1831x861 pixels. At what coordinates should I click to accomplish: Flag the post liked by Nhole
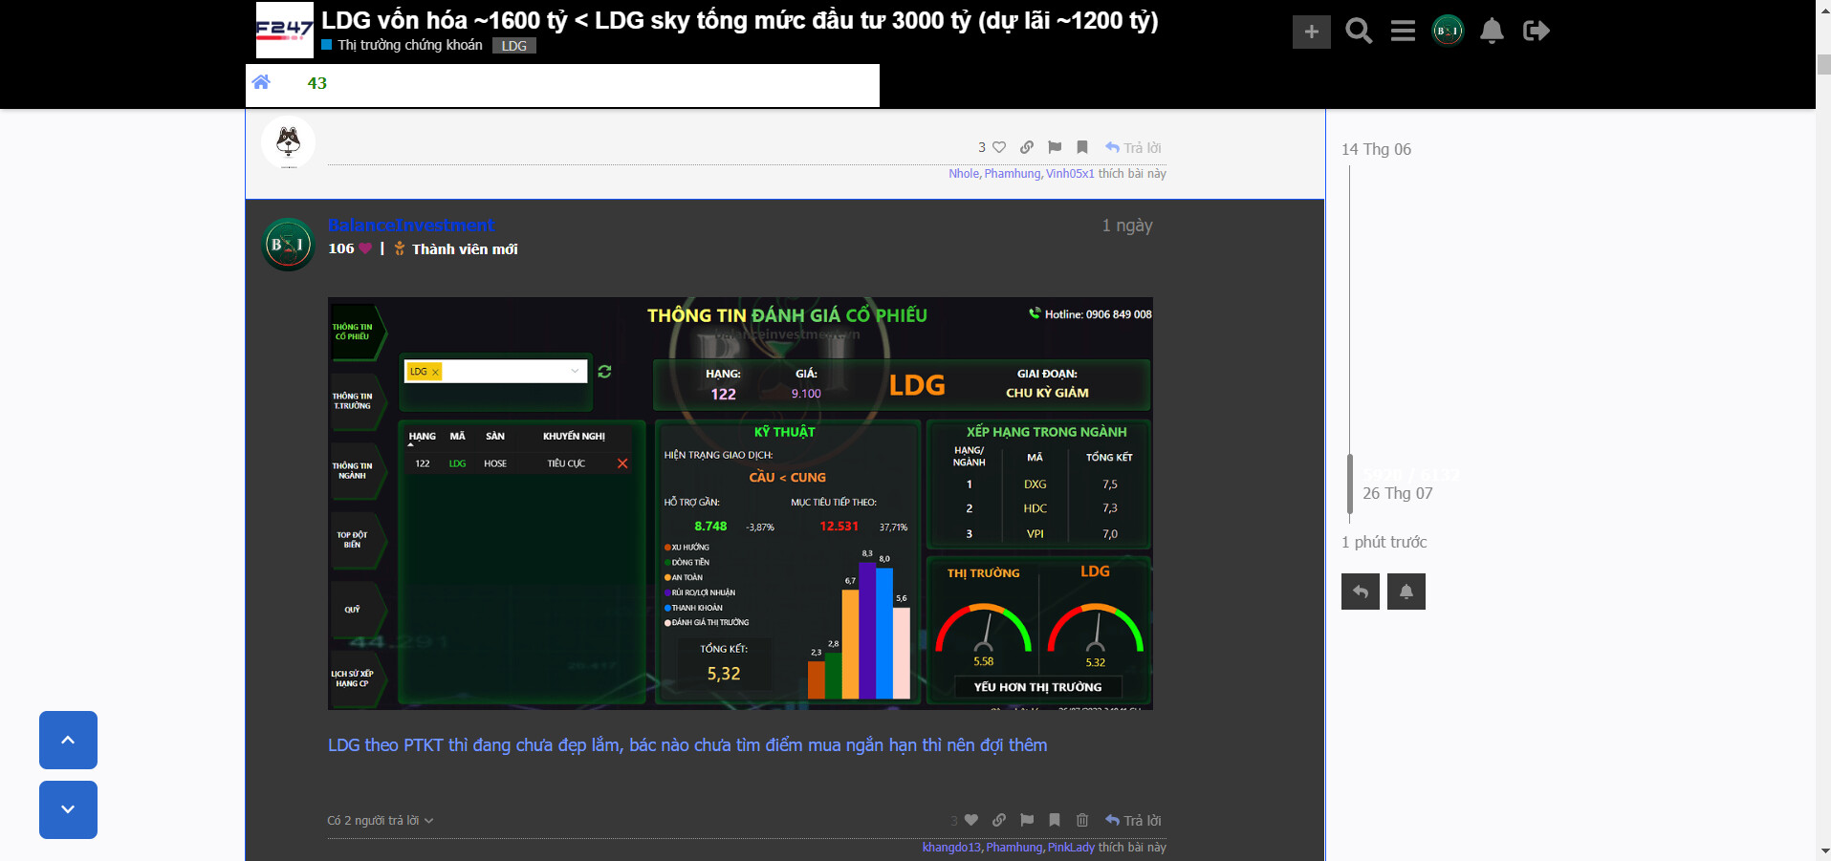(x=1055, y=147)
